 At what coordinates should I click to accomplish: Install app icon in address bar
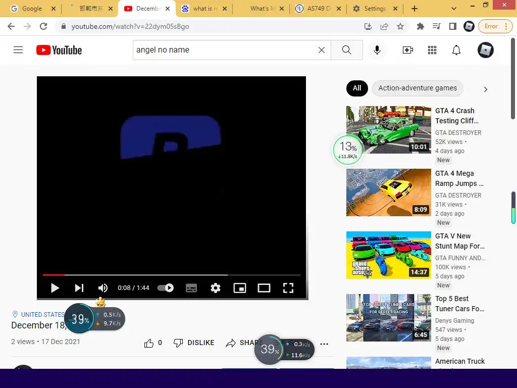[368, 26]
